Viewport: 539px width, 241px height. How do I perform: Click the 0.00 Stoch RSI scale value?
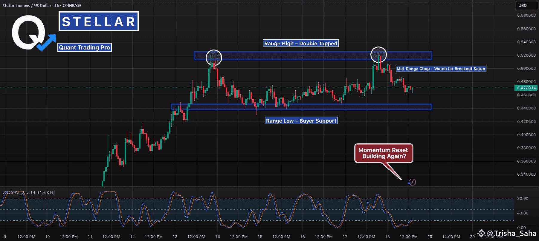click(521, 228)
